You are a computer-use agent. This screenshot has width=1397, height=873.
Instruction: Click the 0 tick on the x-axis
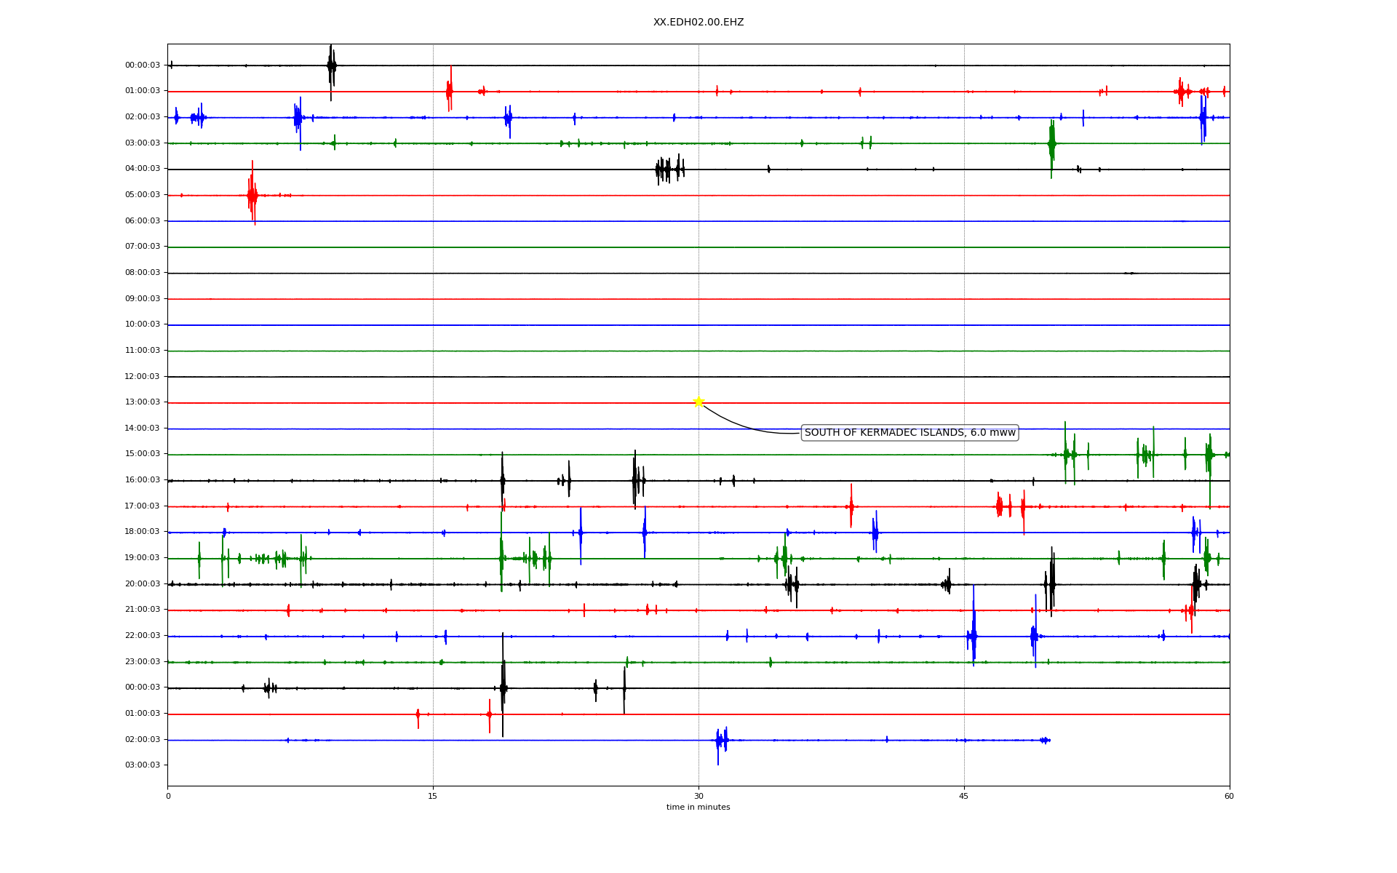(x=168, y=797)
